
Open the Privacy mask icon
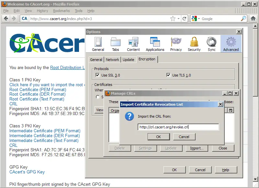176,42
